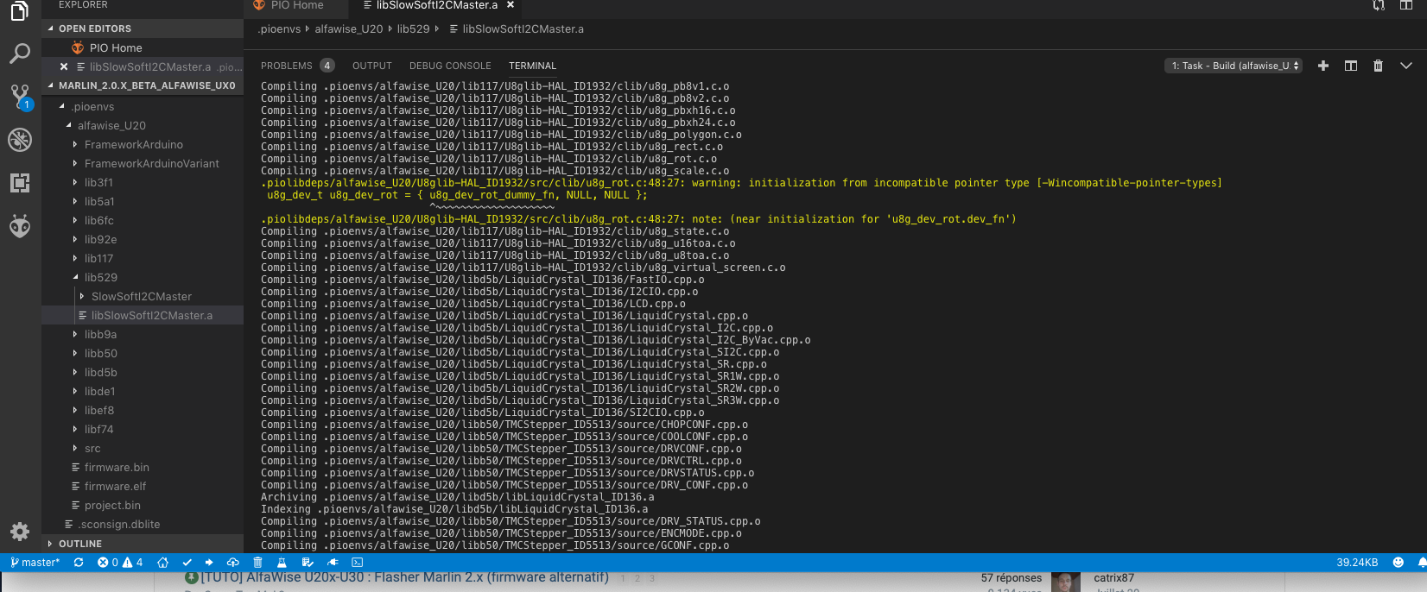The image size is (1427, 592).
Task: Expand the SlowSoftI2CMaster folder
Action: coord(143,296)
